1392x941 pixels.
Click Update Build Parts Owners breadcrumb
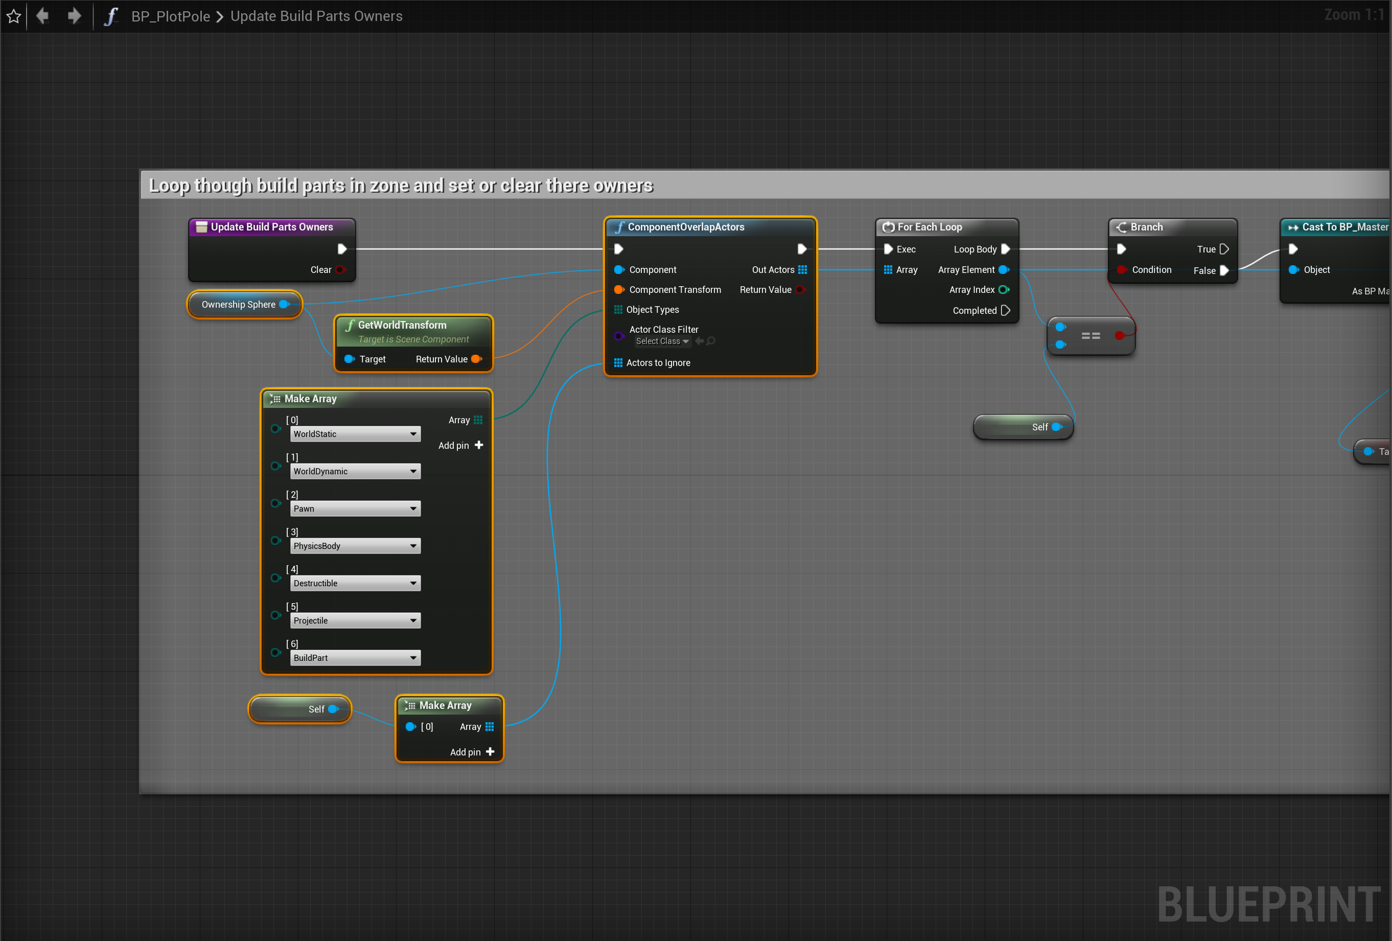pyautogui.click(x=316, y=16)
